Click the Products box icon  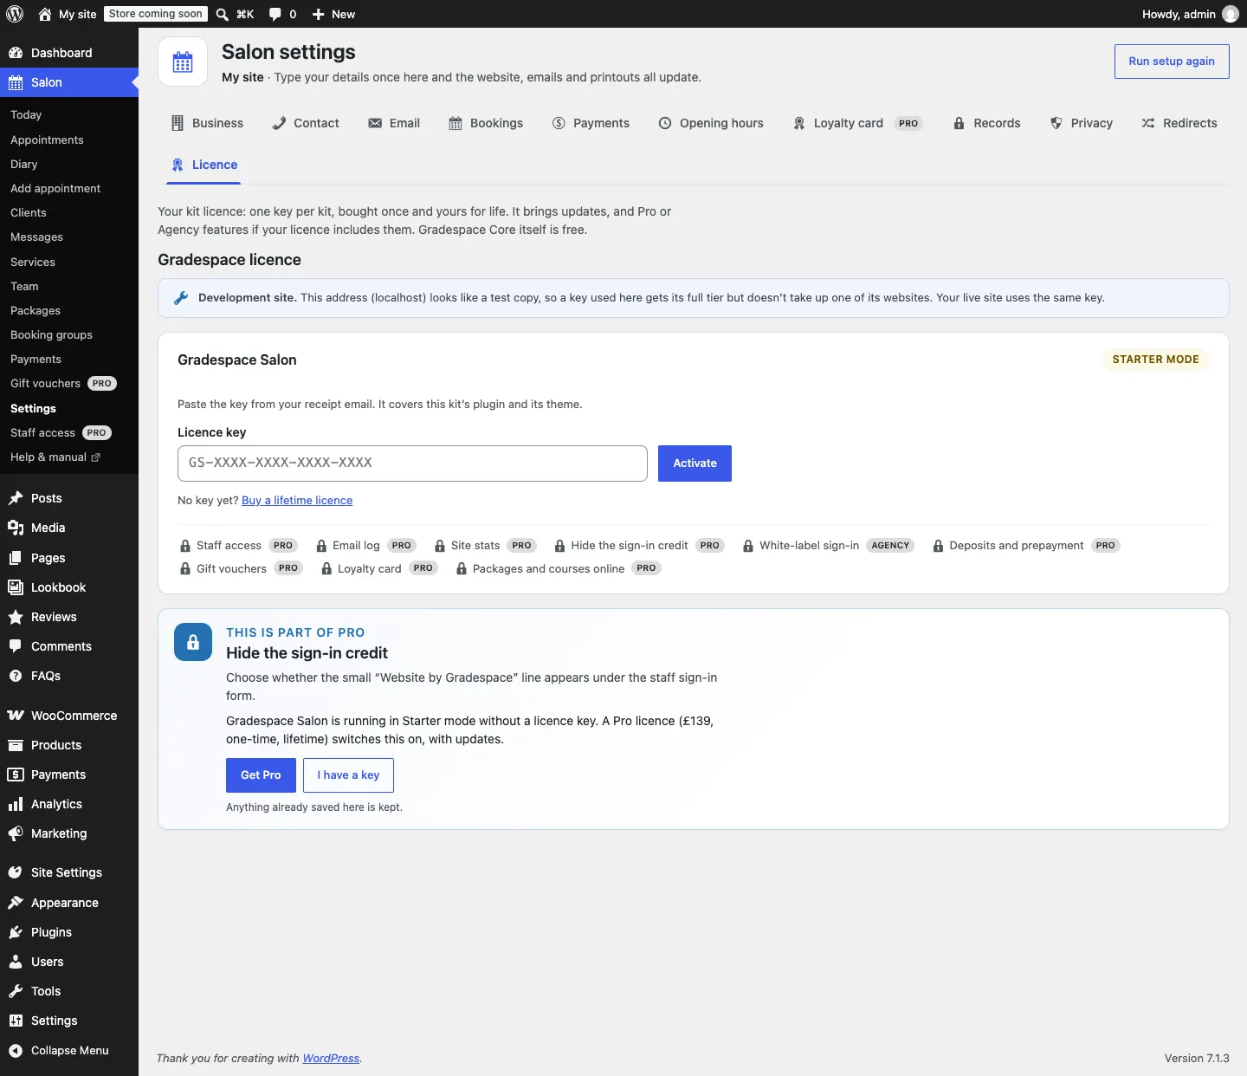point(16,745)
